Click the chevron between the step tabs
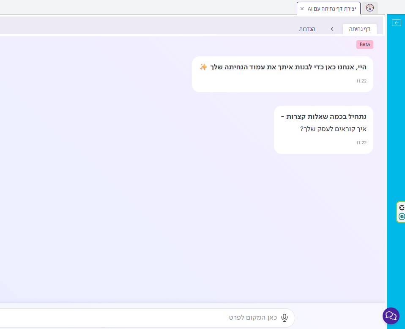 [x=332, y=29]
